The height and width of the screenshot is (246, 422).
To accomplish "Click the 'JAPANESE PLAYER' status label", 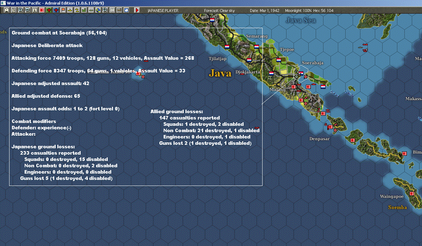I will coord(163,11).
